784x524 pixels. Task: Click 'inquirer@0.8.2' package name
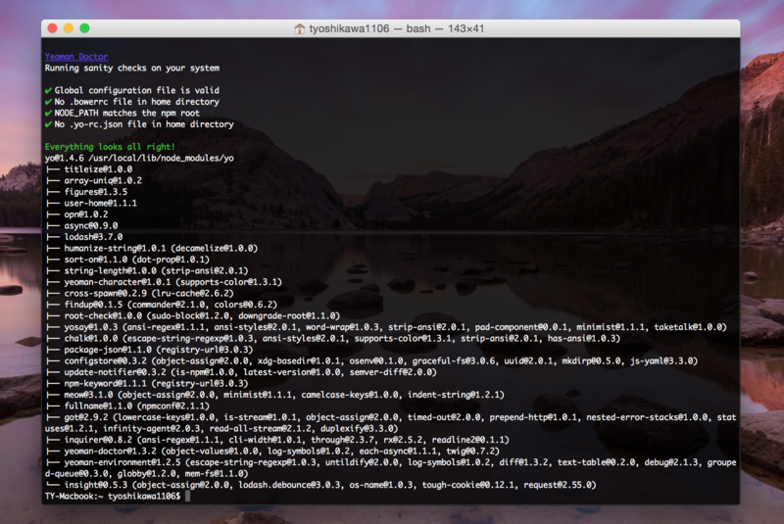pyautogui.click(x=98, y=440)
